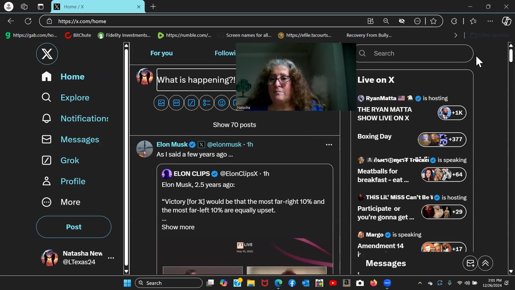The width and height of the screenshot is (515, 290).
Task: Open tab actions menu icon
Action: tap(40, 6)
